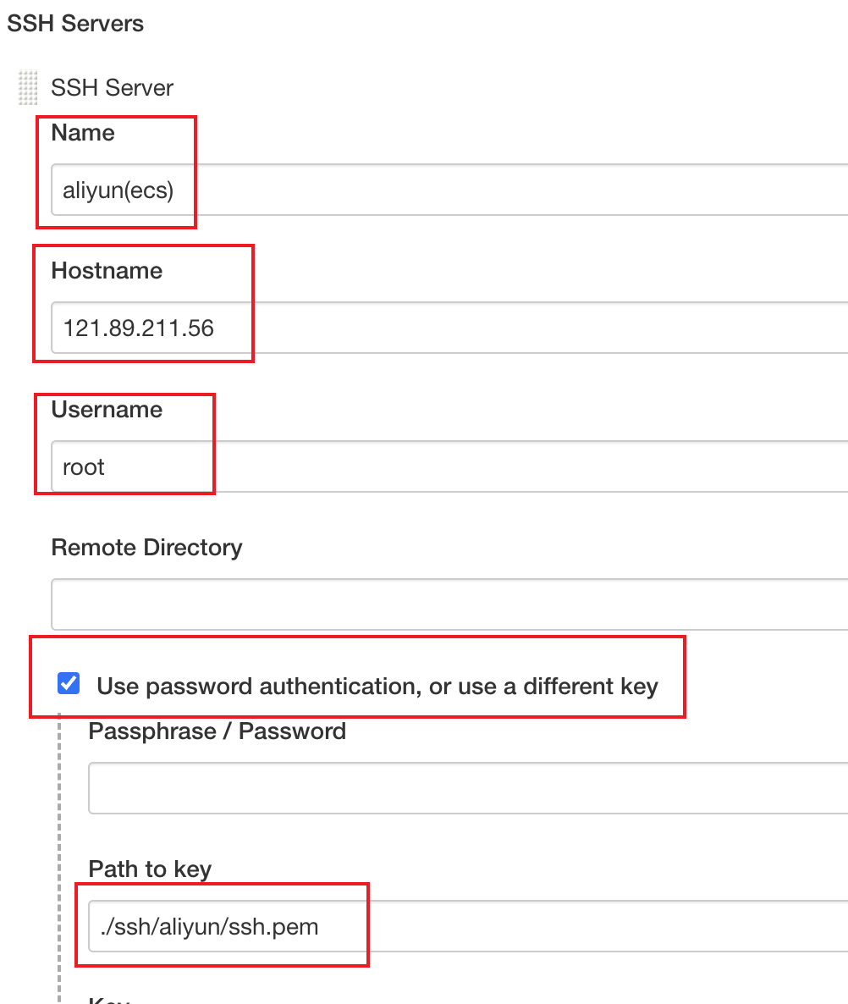Click the Remote Directory label
Viewport: 848px width, 1004px height.
tap(146, 547)
